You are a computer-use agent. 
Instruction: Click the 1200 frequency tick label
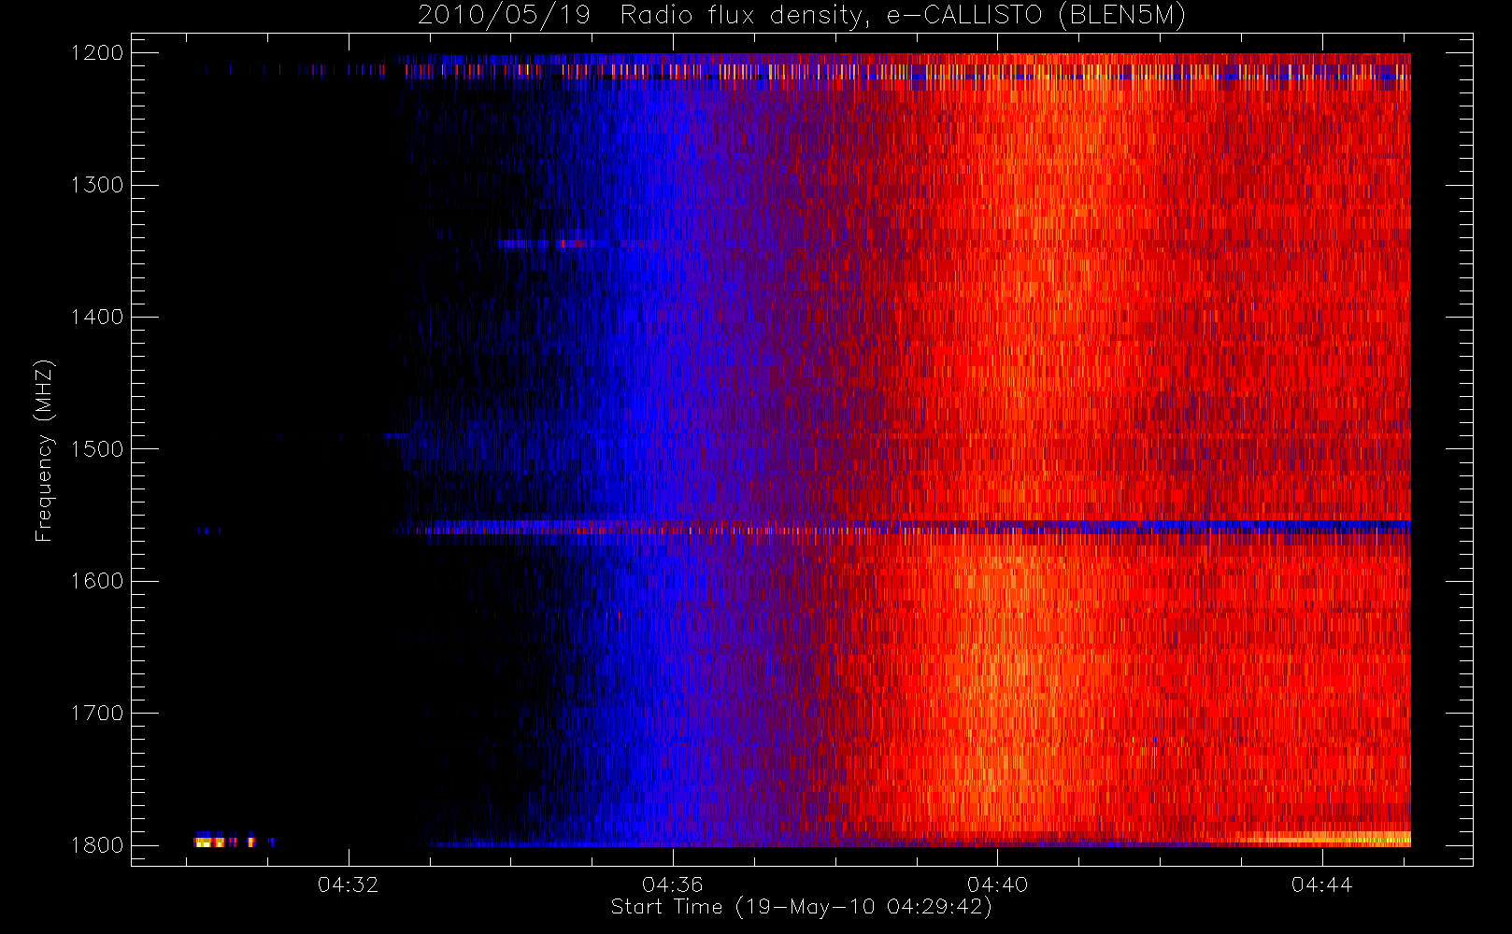97,53
